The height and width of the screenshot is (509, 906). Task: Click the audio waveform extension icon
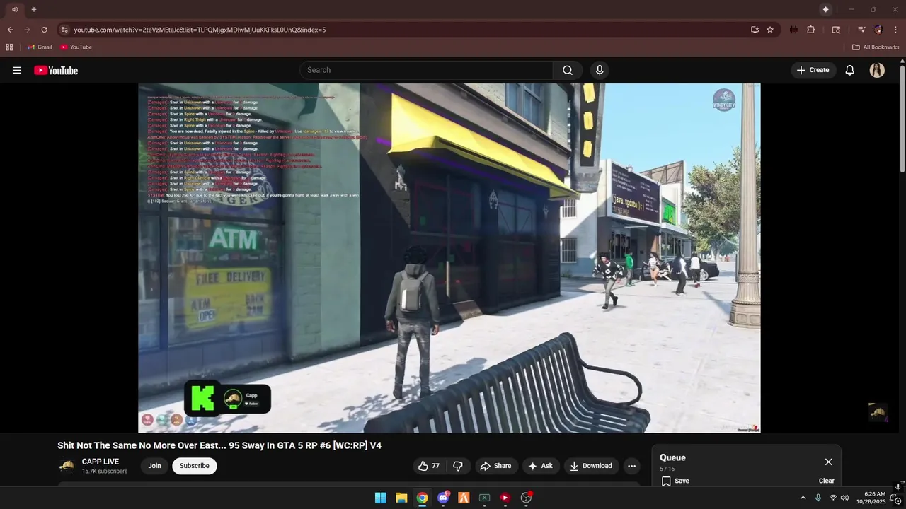click(x=793, y=30)
